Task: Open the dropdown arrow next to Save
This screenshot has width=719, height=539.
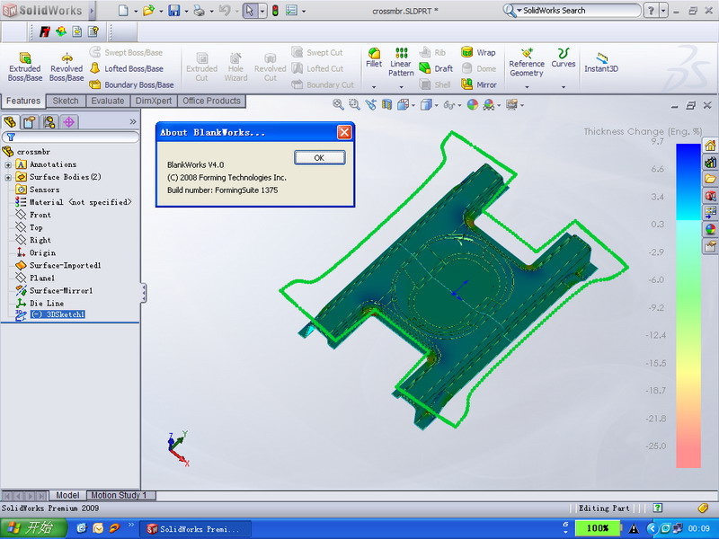Action: [186, 11]
